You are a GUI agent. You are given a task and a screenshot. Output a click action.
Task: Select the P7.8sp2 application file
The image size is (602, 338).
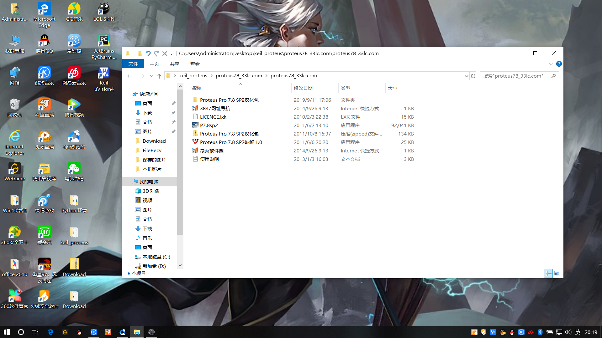209,125
